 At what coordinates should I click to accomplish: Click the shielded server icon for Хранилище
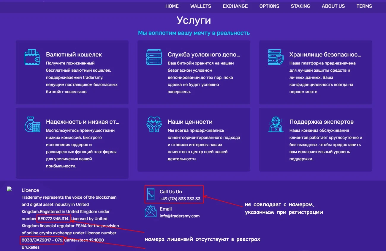click(x=276, y=57)
